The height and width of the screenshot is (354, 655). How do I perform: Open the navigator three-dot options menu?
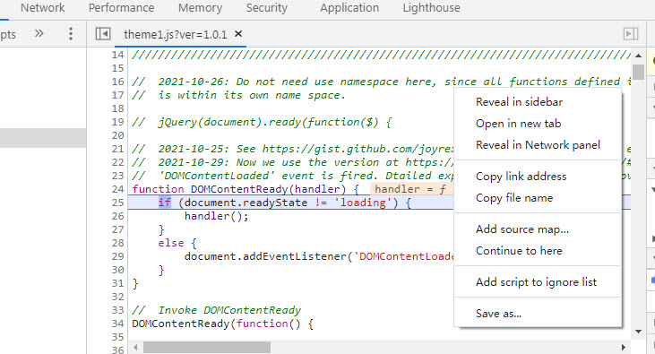[x=71, y=33]
